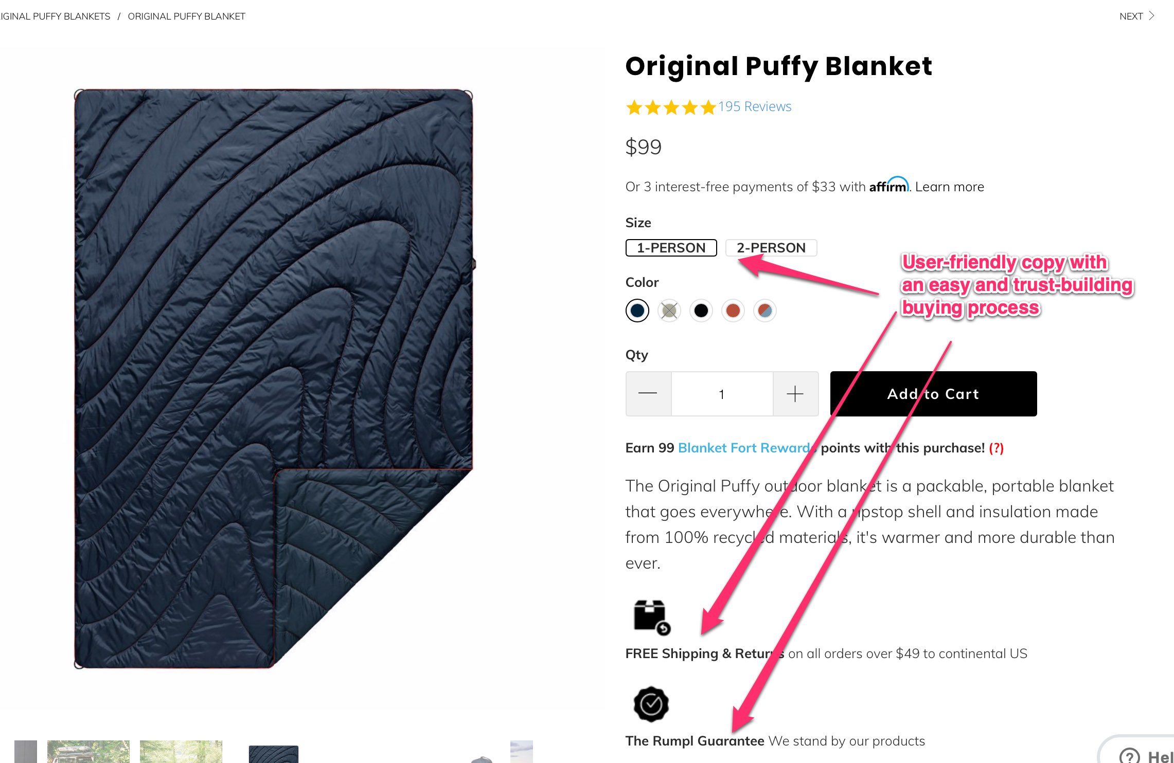Choose the 2-PERSON size option
This screenshot has width=1174, height=763.
point(771,248)
